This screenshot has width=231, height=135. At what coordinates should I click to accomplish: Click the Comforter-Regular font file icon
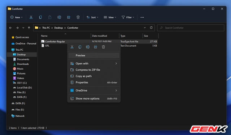click(43, 42)
